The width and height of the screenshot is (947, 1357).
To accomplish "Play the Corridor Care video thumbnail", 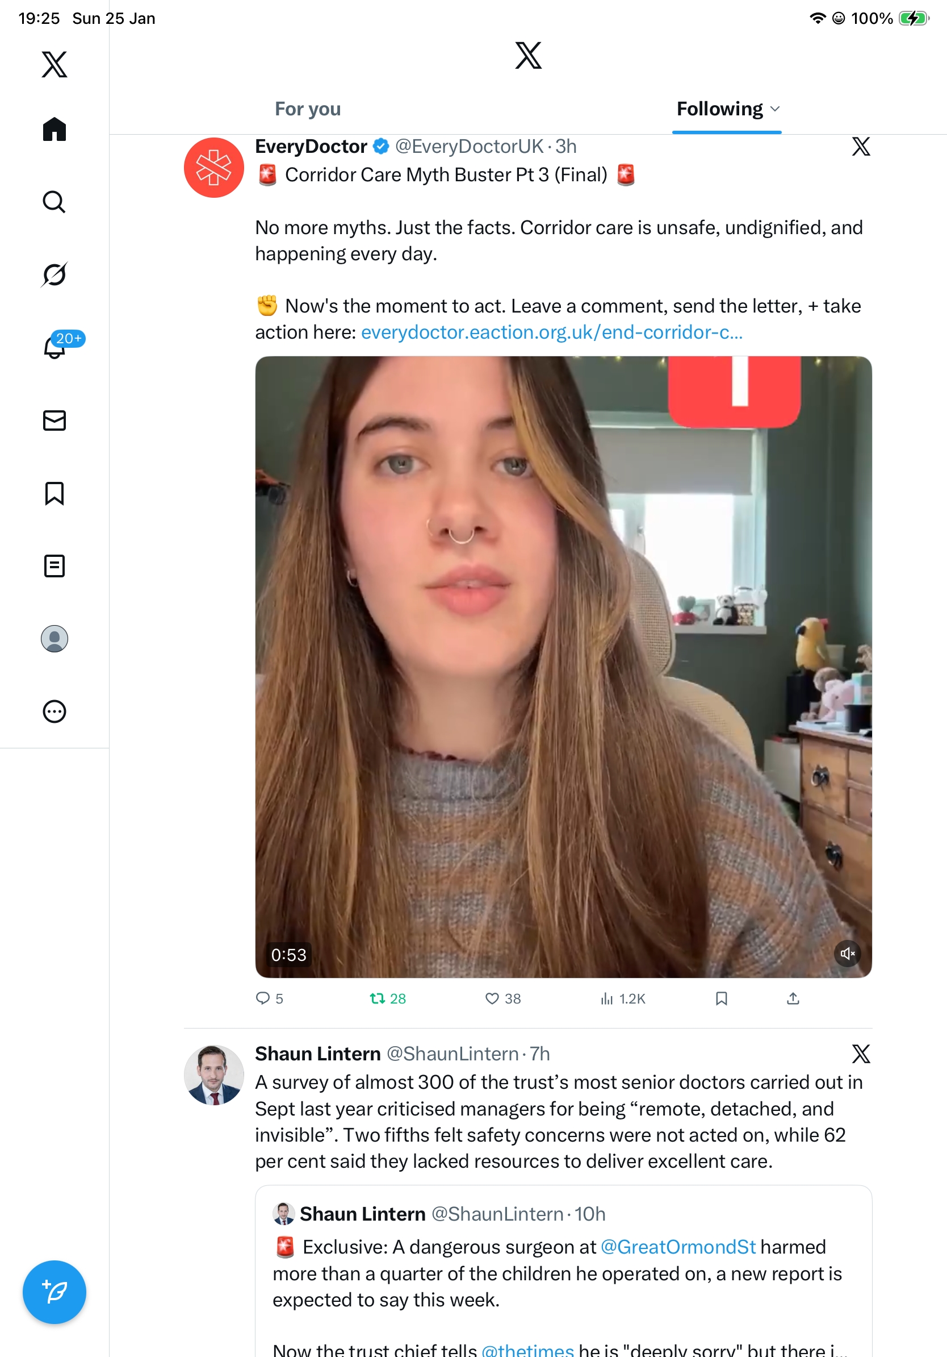I will click(x=563, y=667).
